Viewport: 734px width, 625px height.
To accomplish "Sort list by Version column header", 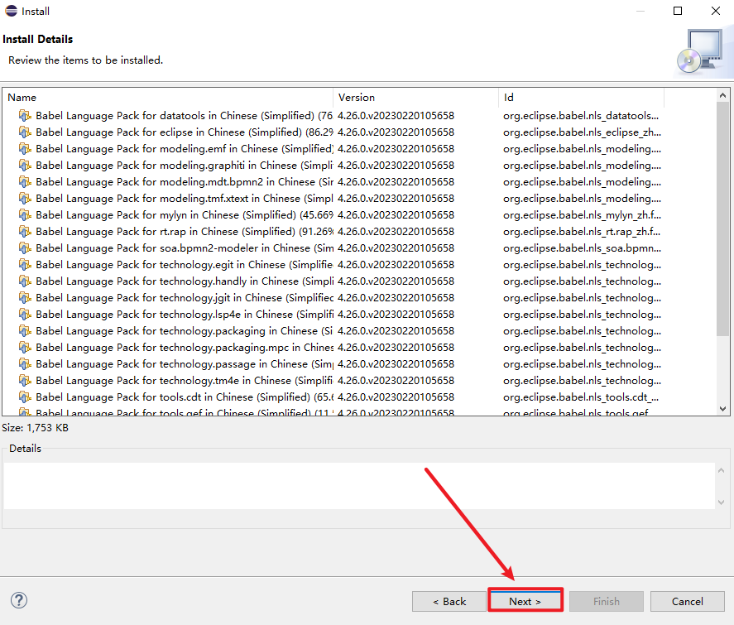I will pyautogui.click(x=414, y=98).
